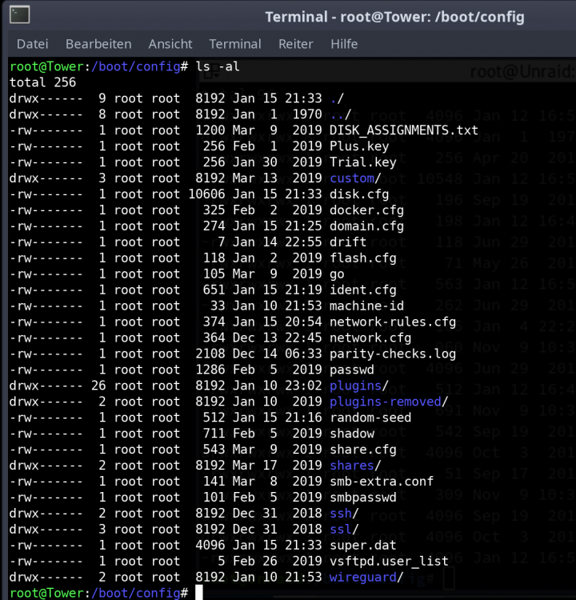Click the flash.cfg filename

363,258
